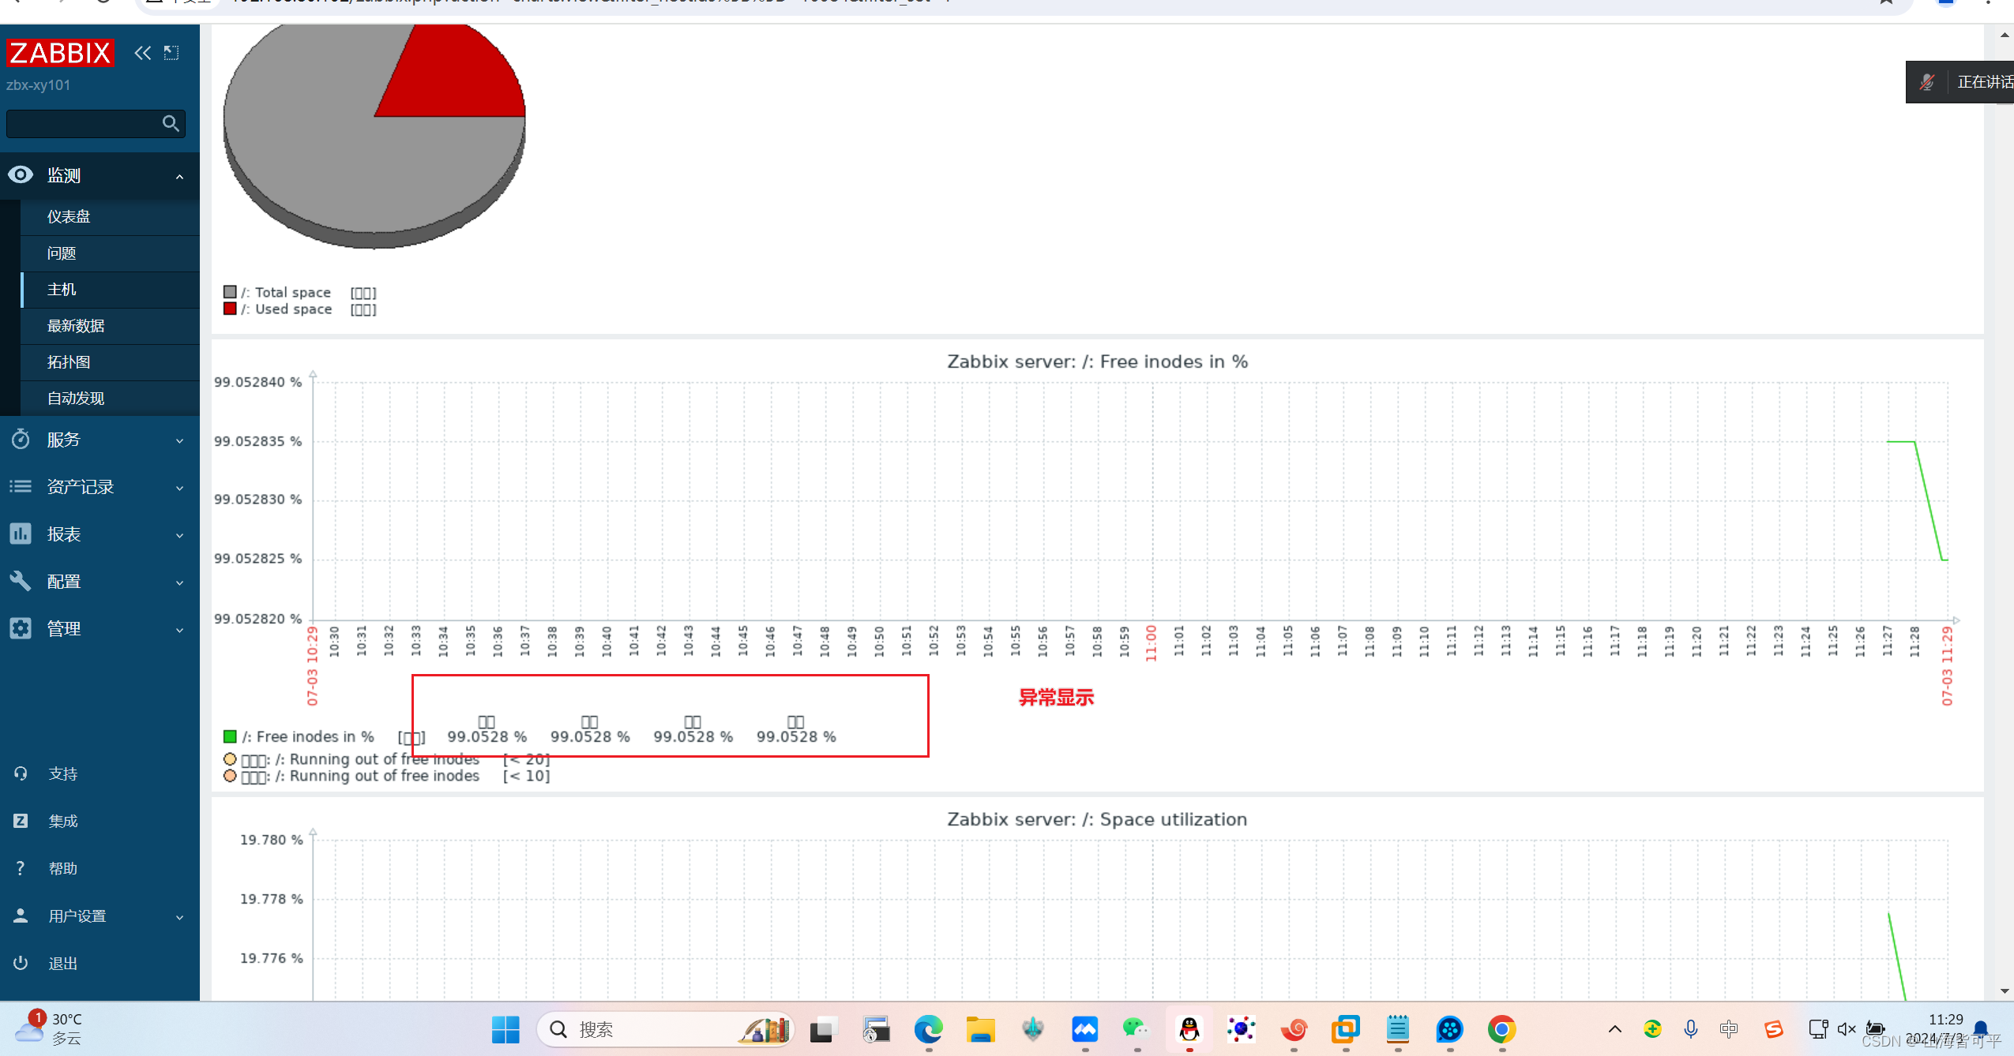Click the Used space red legend swatch
Viewport: 2014px width, 1056px height.
tap(230, 309)
